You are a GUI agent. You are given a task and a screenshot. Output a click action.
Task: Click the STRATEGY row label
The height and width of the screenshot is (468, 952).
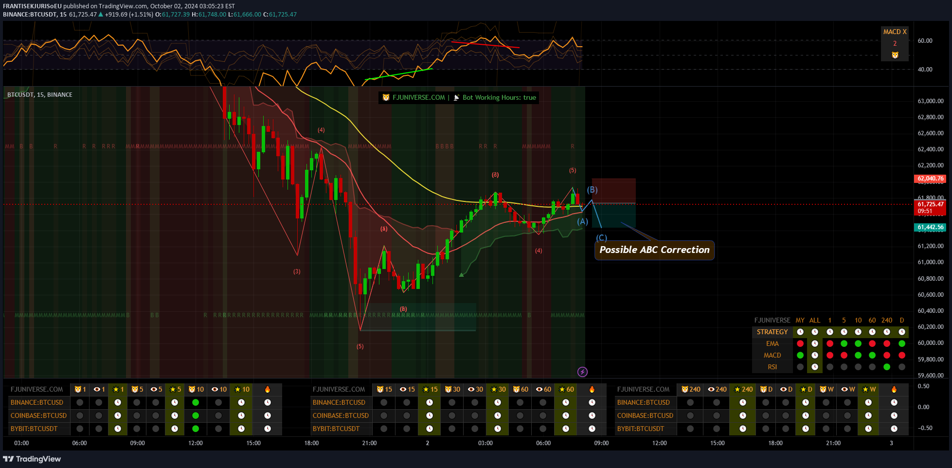click(772, 332)
